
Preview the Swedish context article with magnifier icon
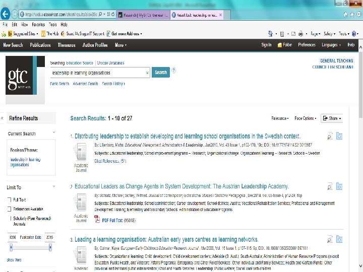pyautogui.click(x=330, y=136)
